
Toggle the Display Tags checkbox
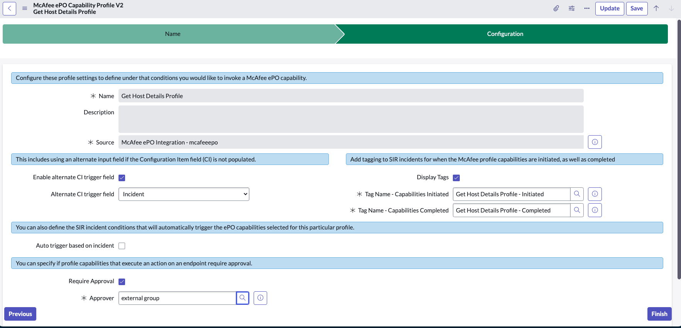[x=456, y=178]
